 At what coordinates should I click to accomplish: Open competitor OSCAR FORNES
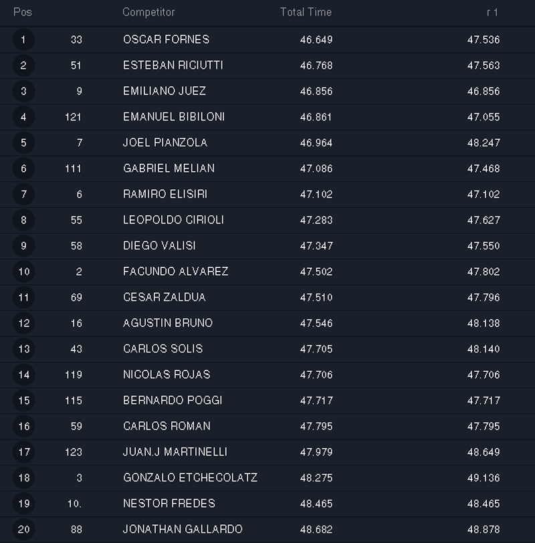coord(166,40)
